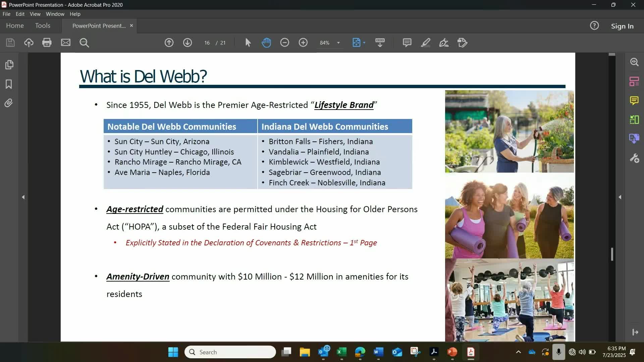This screenshot has height=362, width=644.
Task: Collapse the right tools pane arrow
Action: [620, 197]
